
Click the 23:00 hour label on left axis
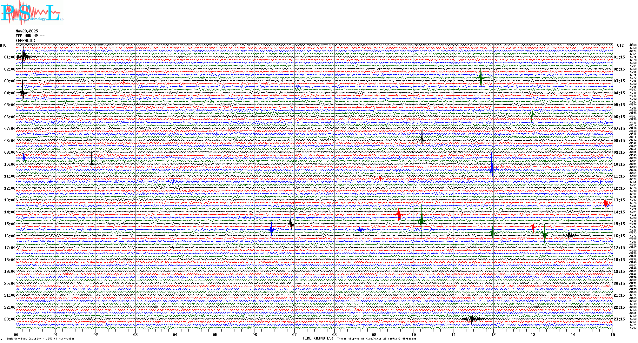(10, 319)
